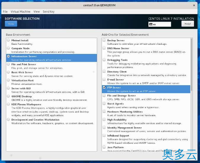Select the Infrastructure Server radio button
Screen dimensions: 200x163
point(8,56)
